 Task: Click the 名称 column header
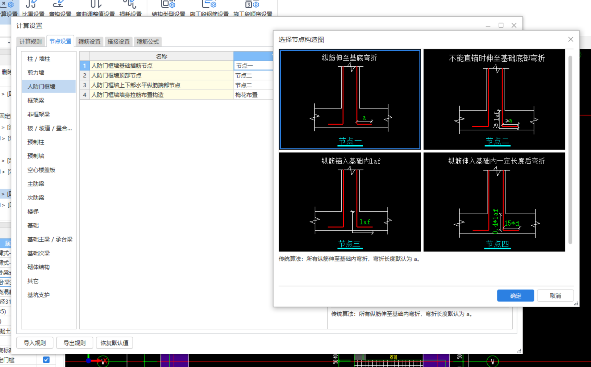pos(161,56)
